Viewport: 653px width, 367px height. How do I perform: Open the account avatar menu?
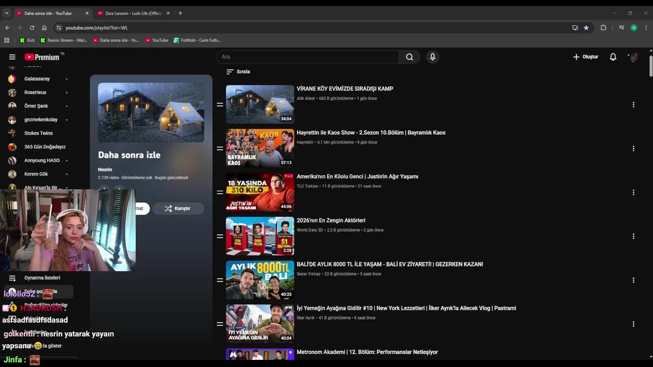pyautogui.click(x=634, y=57)
